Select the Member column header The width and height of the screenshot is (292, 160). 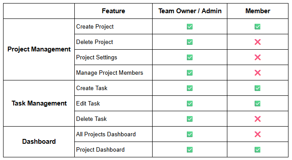(258, 11)
